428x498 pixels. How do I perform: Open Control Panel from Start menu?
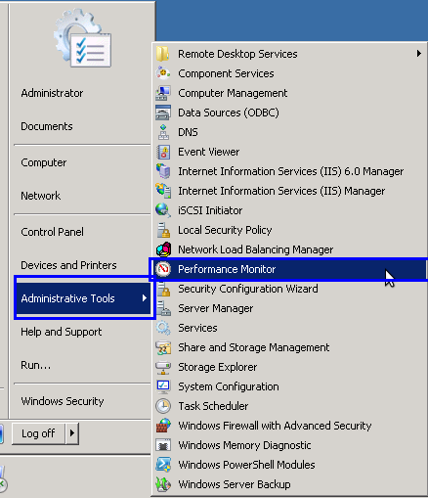coord(52,232)
